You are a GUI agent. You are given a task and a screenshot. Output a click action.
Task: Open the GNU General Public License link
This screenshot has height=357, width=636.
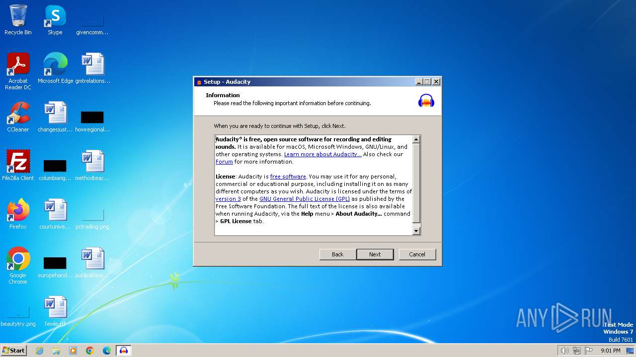pos(305,199)
